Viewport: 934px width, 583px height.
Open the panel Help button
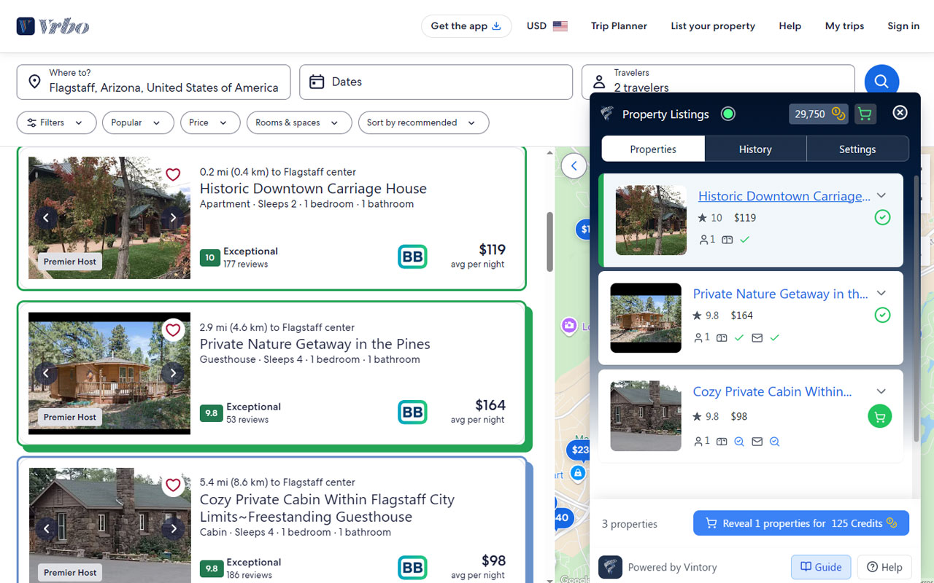(x=884, y=567)
